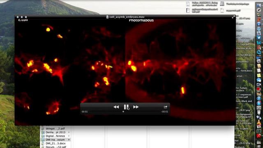
Task: Open the folder stack beside the Trash
Action: [x=259, y=142]
